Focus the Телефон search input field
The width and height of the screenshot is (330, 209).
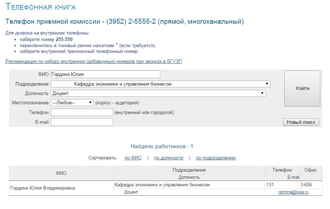(82, 113)
